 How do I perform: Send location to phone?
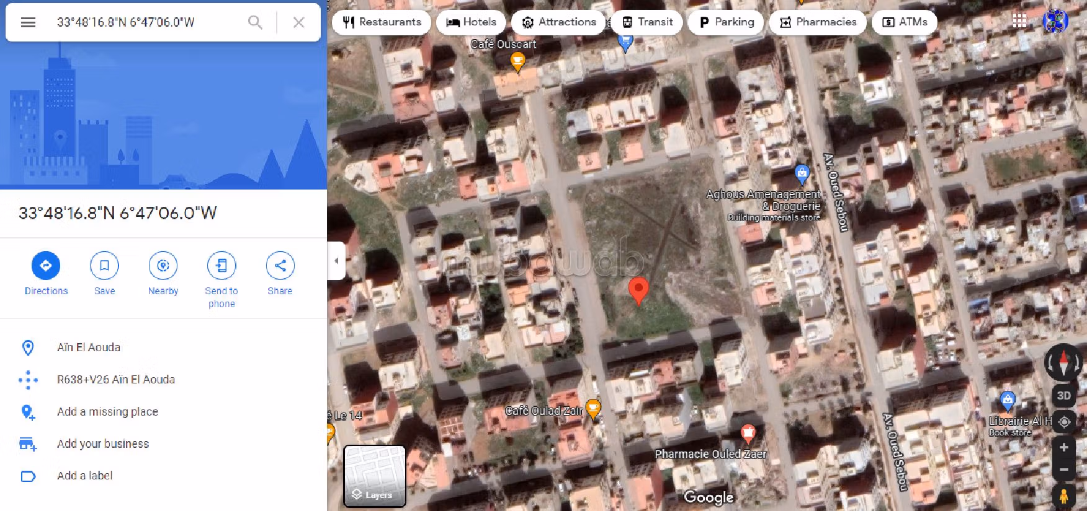tap(221, 266)
